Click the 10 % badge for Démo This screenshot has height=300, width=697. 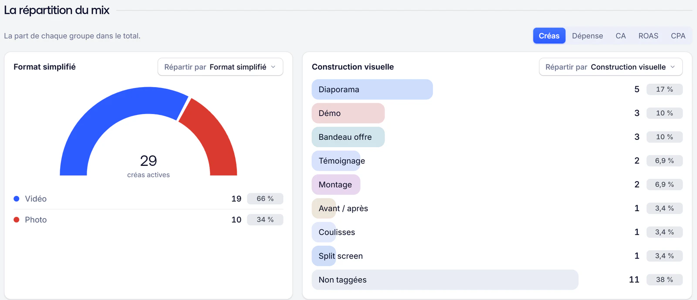664,113
